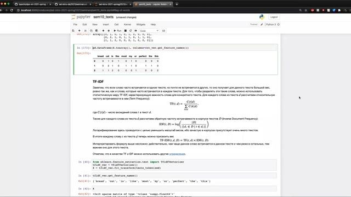Click code cell tfidf_vec.get_feature_names()
The height and width of the screenshot is (197, 351).
[184, 176]
